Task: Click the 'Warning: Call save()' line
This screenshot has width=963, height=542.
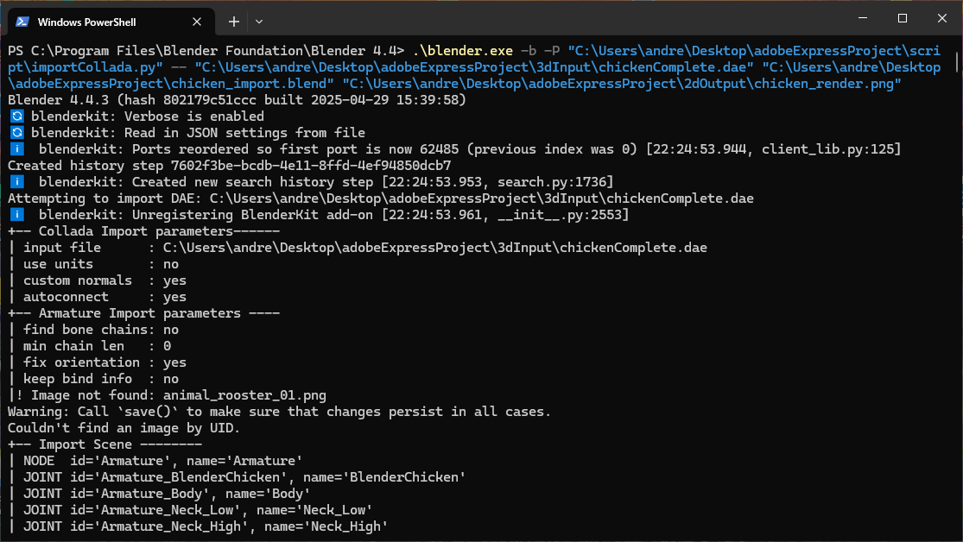Action: [280, 412]
